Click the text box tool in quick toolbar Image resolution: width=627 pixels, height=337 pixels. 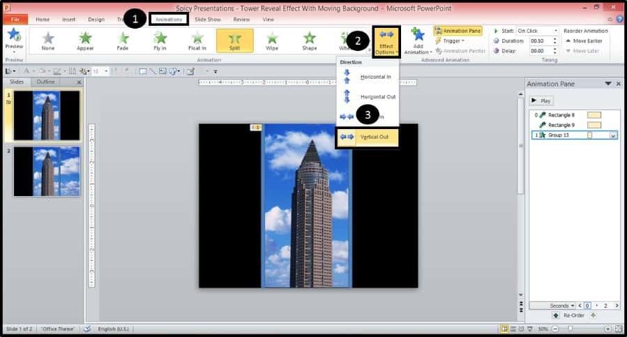click(x=163, y=71)
